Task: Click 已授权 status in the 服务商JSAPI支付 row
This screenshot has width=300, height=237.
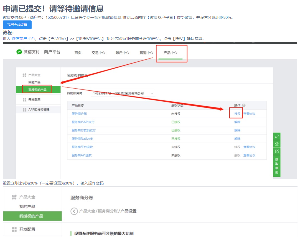Action: pos(176,122)
